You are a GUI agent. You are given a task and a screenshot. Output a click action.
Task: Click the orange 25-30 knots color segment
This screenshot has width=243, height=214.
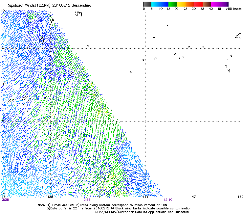[x=190, y=4]
